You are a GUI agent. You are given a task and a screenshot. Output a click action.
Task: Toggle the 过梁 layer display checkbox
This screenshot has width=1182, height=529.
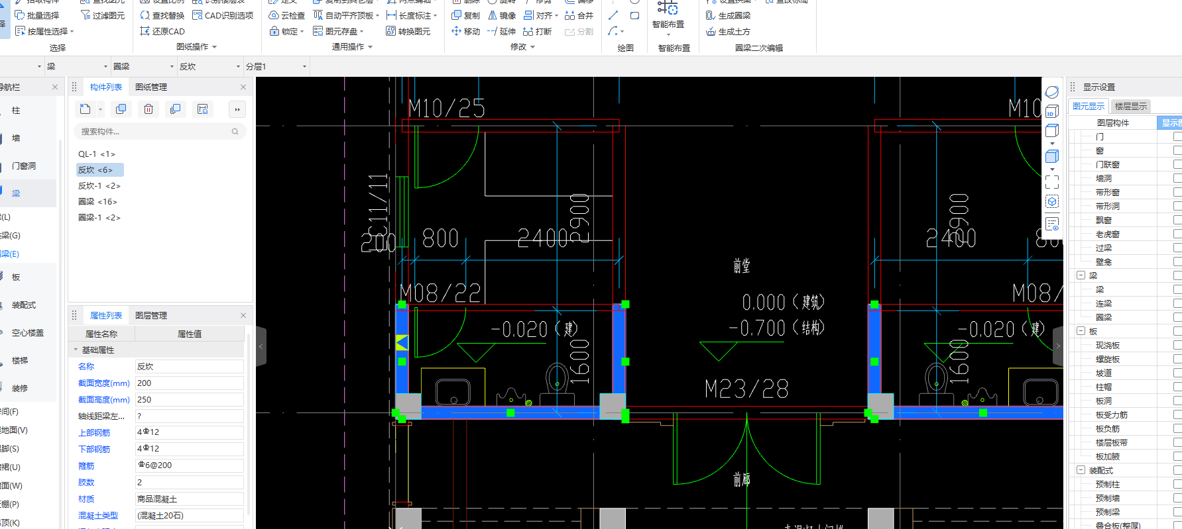(x=1177, y=248)
